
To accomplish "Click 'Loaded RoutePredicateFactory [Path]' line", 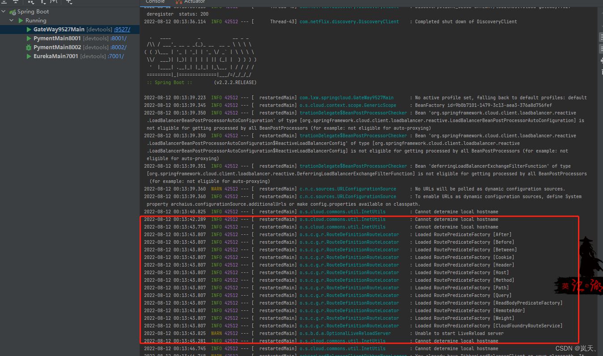I will [x=462, y=288].
